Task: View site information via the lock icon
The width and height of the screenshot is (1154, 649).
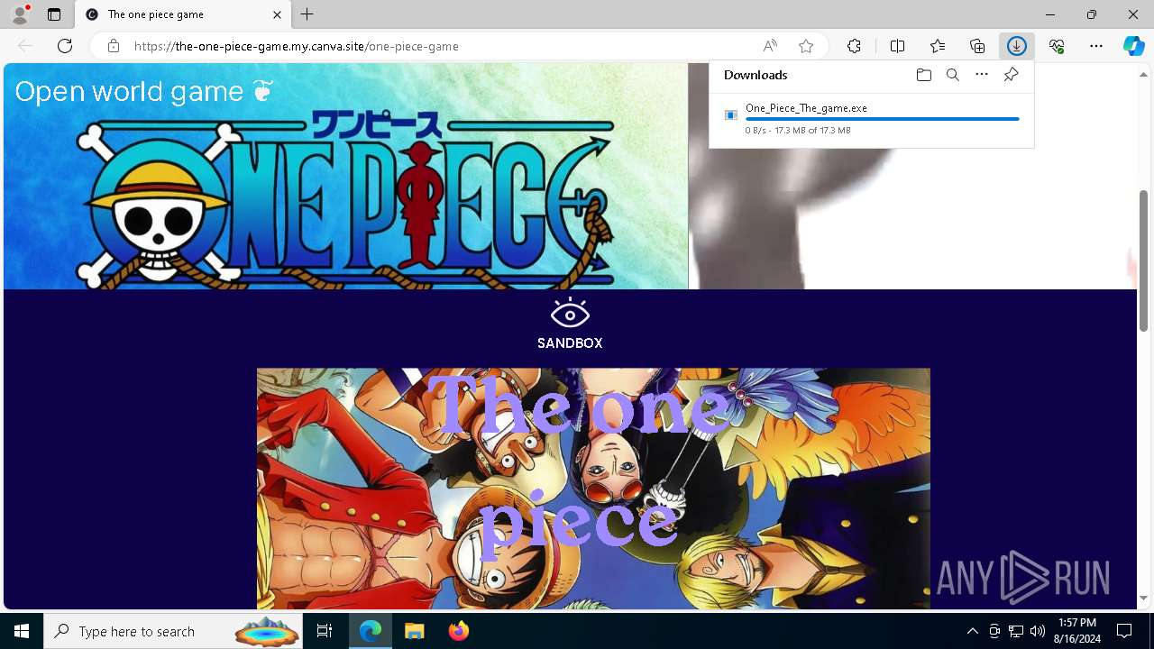Action: [114, 46]
